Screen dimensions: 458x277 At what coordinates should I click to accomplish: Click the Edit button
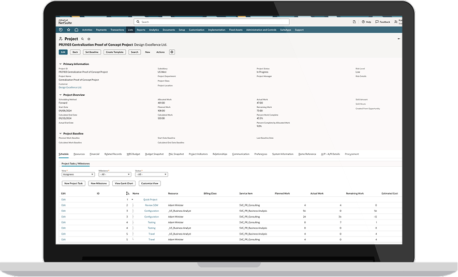[63, 52]
